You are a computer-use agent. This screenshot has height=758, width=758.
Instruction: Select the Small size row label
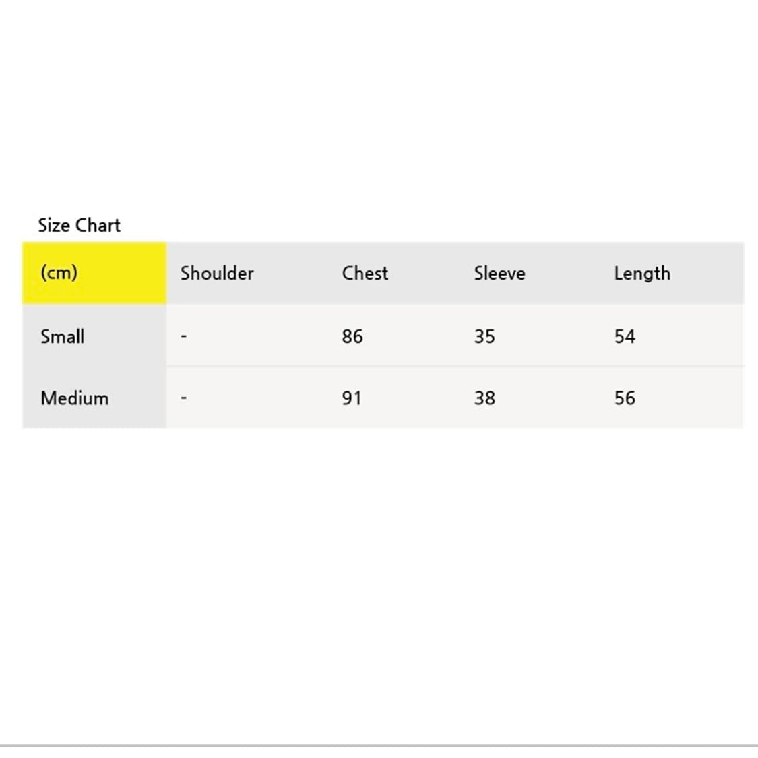pos(63,336)
